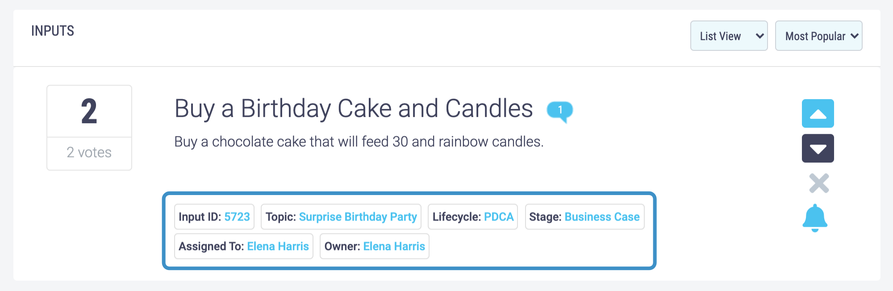The image size is (893, 291).
Task: Click the 2 votes label
Action: 89,153
